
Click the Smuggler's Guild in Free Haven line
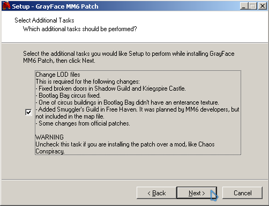pyautogui.click(x=137, y=113)
